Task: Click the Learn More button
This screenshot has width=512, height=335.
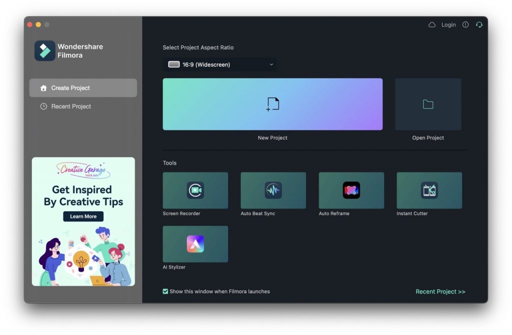Action: click(x=83, y=216)
